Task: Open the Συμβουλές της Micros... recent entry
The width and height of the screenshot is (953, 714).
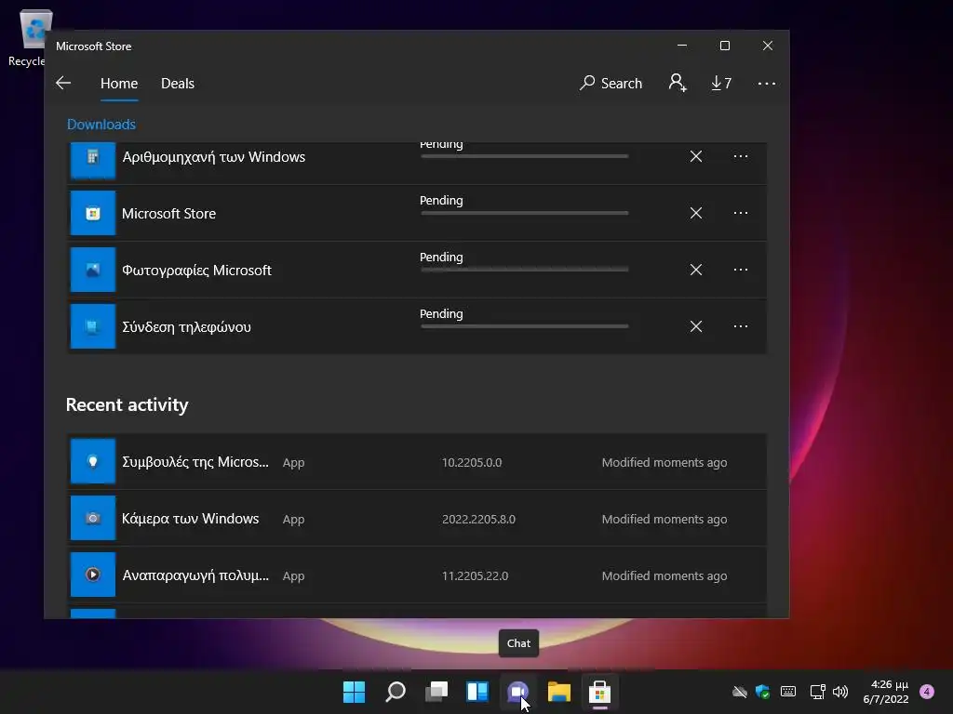Action: click(x=416, y=461)
